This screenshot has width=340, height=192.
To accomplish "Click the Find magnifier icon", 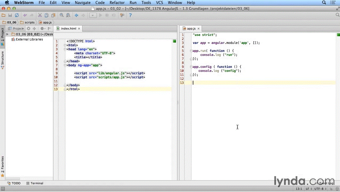I will [62, 15].
